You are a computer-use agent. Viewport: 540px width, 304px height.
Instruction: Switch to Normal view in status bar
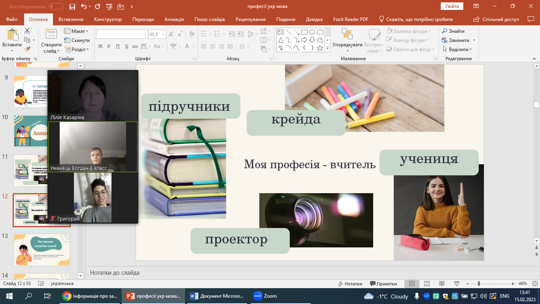click(412, 284)
